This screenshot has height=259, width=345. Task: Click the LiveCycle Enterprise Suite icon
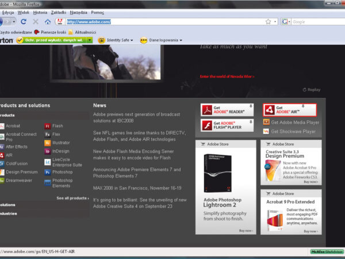point(48,162)
